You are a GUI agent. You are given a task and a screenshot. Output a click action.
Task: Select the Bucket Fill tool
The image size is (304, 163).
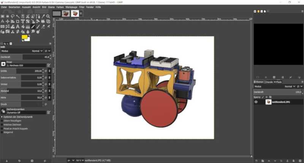[23, 26]
